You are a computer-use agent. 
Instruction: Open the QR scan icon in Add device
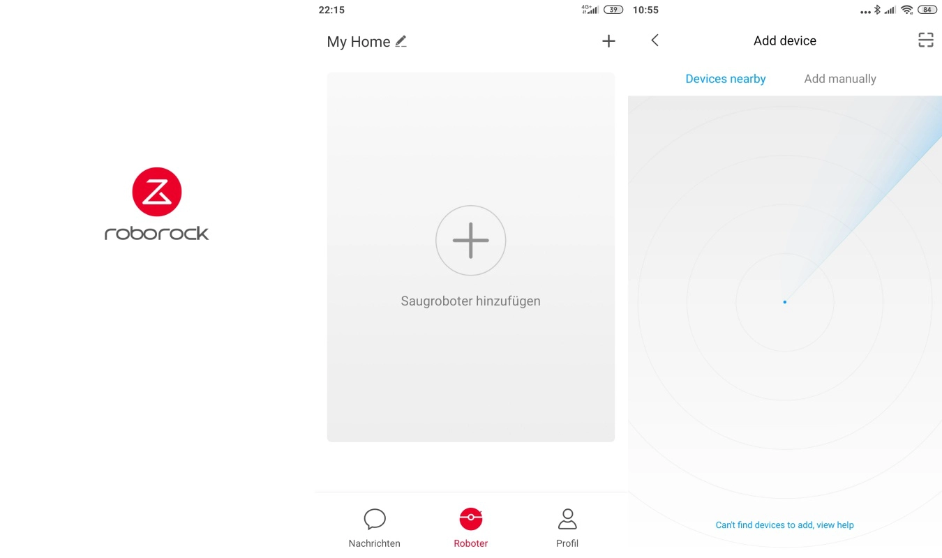pos(925,40)
